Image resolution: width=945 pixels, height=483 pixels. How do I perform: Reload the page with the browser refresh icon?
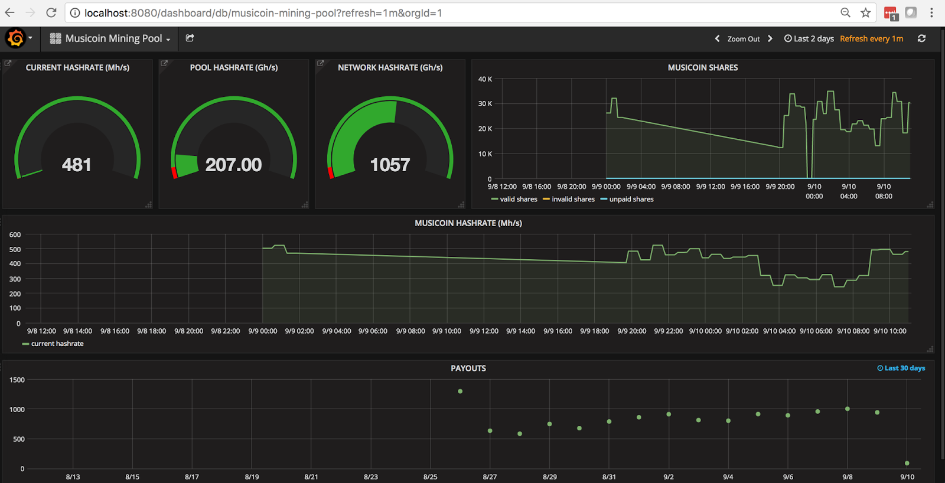(51, 12)
